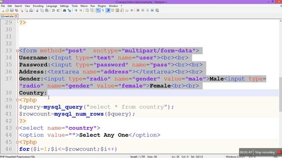The image size is (282, 158).
Task: Open Find with the binoculars icon
Action: pyautogui.click(x=64, y=11)
